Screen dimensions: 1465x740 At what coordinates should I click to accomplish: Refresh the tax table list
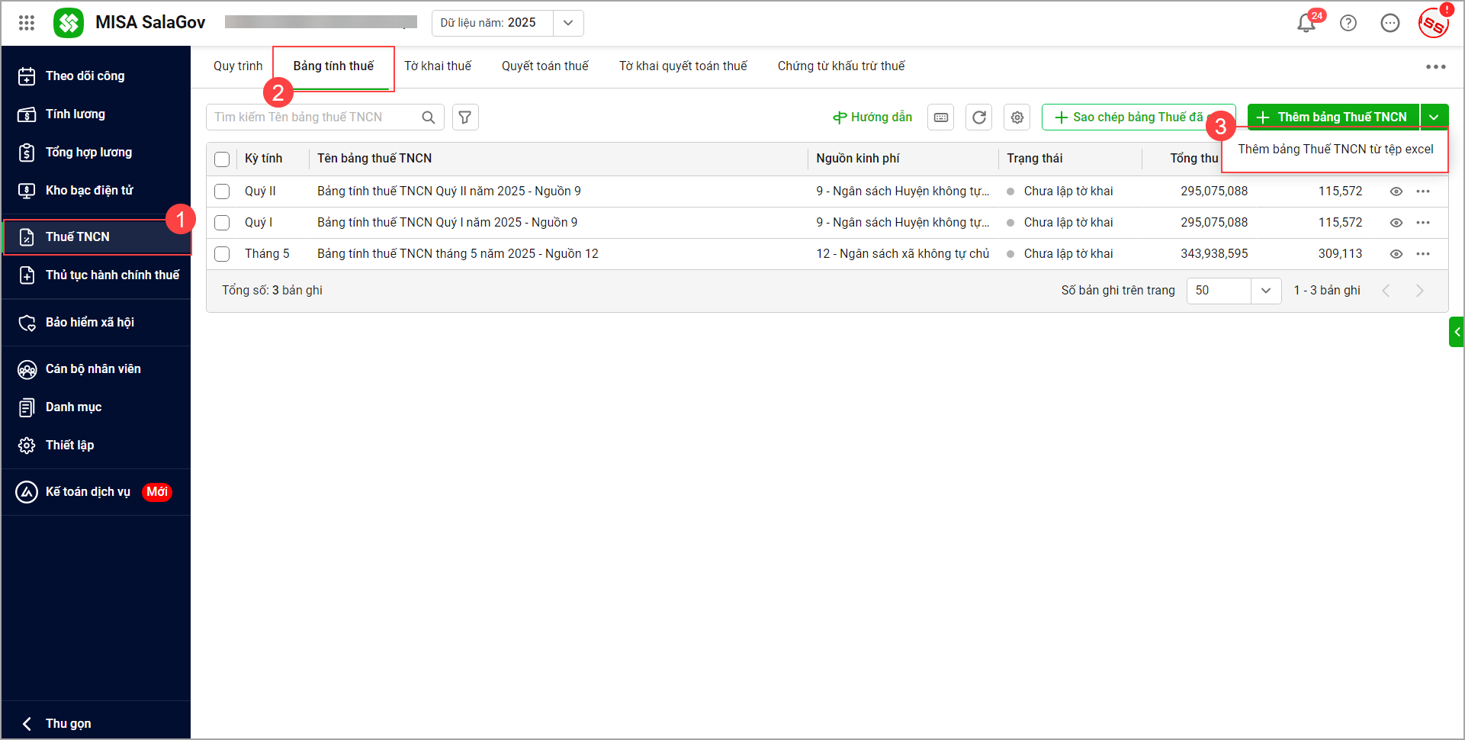tap(979, 117)
